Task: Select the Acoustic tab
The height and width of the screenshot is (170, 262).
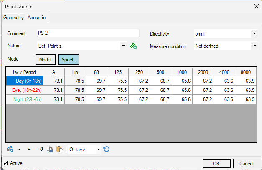Action: point(37,18)
